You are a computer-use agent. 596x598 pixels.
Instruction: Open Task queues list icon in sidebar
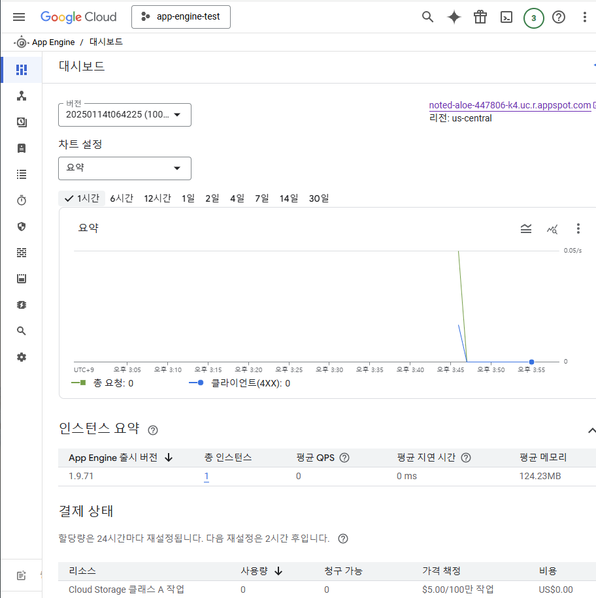tap(22, 174)
